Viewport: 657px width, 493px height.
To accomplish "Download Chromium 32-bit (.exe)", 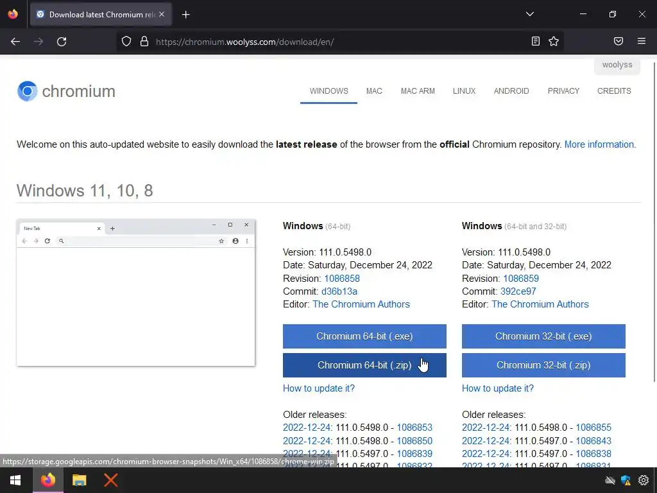I will 543,336.
